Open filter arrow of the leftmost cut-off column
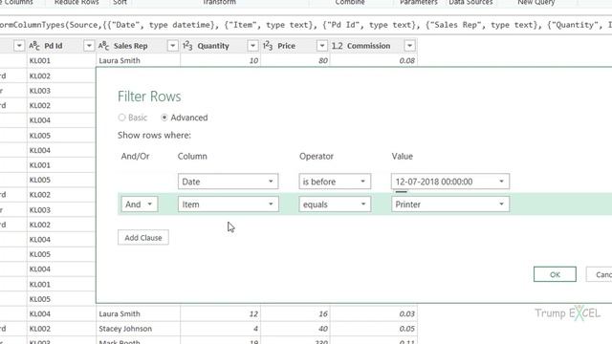 tap(19, 46)
